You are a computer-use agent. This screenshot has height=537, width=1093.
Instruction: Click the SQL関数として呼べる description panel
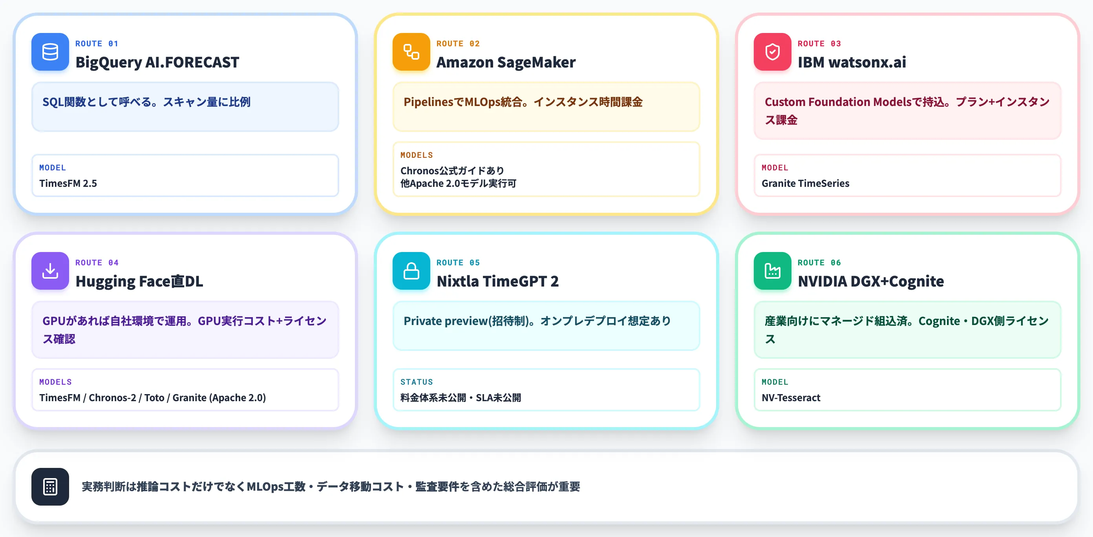pyautogui.click(x=185, y=107)
